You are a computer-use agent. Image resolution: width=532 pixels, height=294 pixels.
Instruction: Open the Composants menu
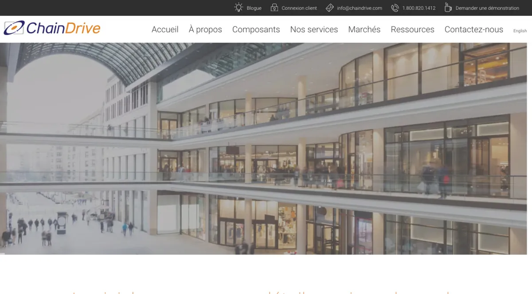point(256,29)
